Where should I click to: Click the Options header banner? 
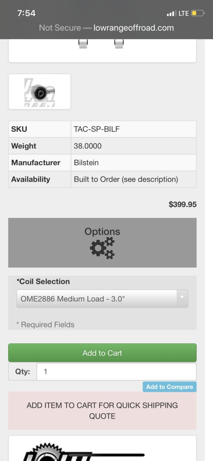click(x=102, y=242)
